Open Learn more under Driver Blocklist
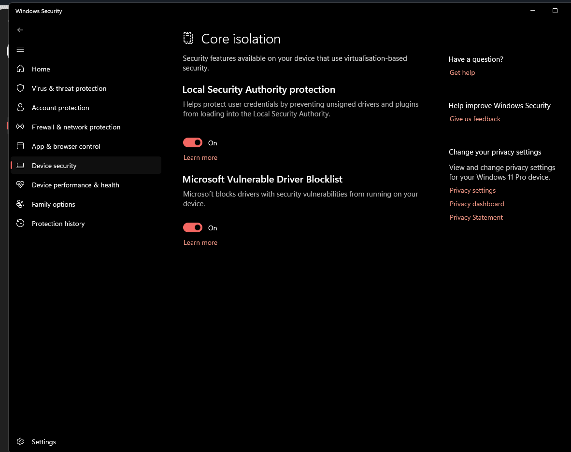 200,242
